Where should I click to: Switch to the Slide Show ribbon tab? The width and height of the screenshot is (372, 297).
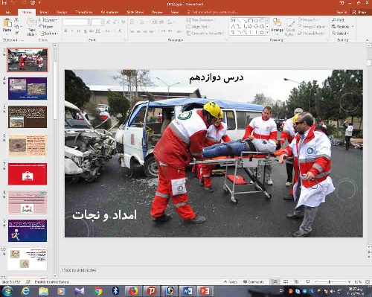pyautogui.click(x=135, y=12)
